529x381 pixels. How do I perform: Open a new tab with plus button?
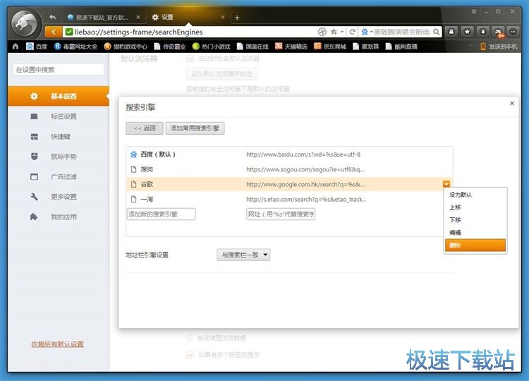[237, 18]
